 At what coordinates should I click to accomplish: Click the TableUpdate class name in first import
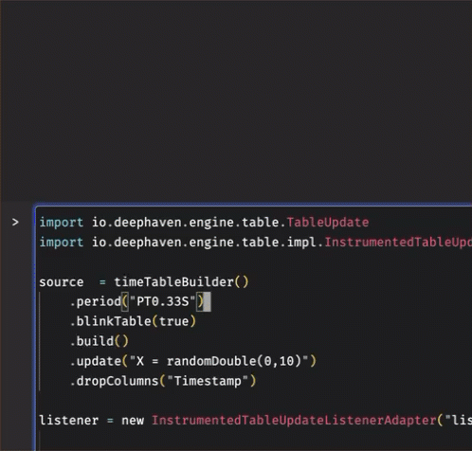tap(328, 223)
